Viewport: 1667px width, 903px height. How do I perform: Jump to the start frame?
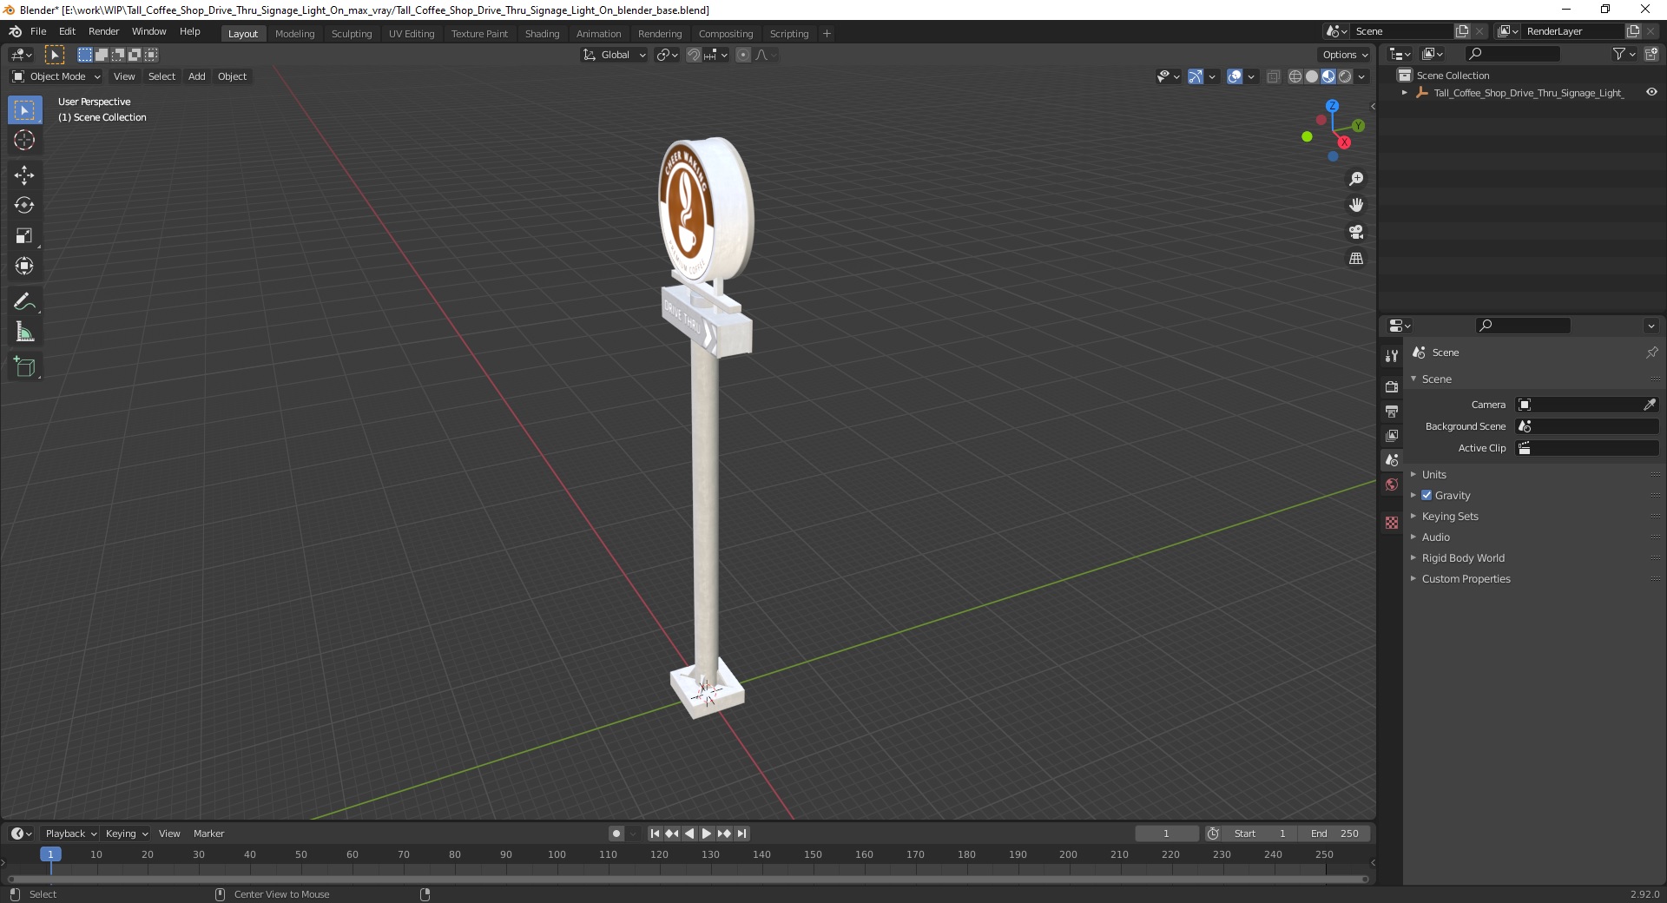click(655, 834)
